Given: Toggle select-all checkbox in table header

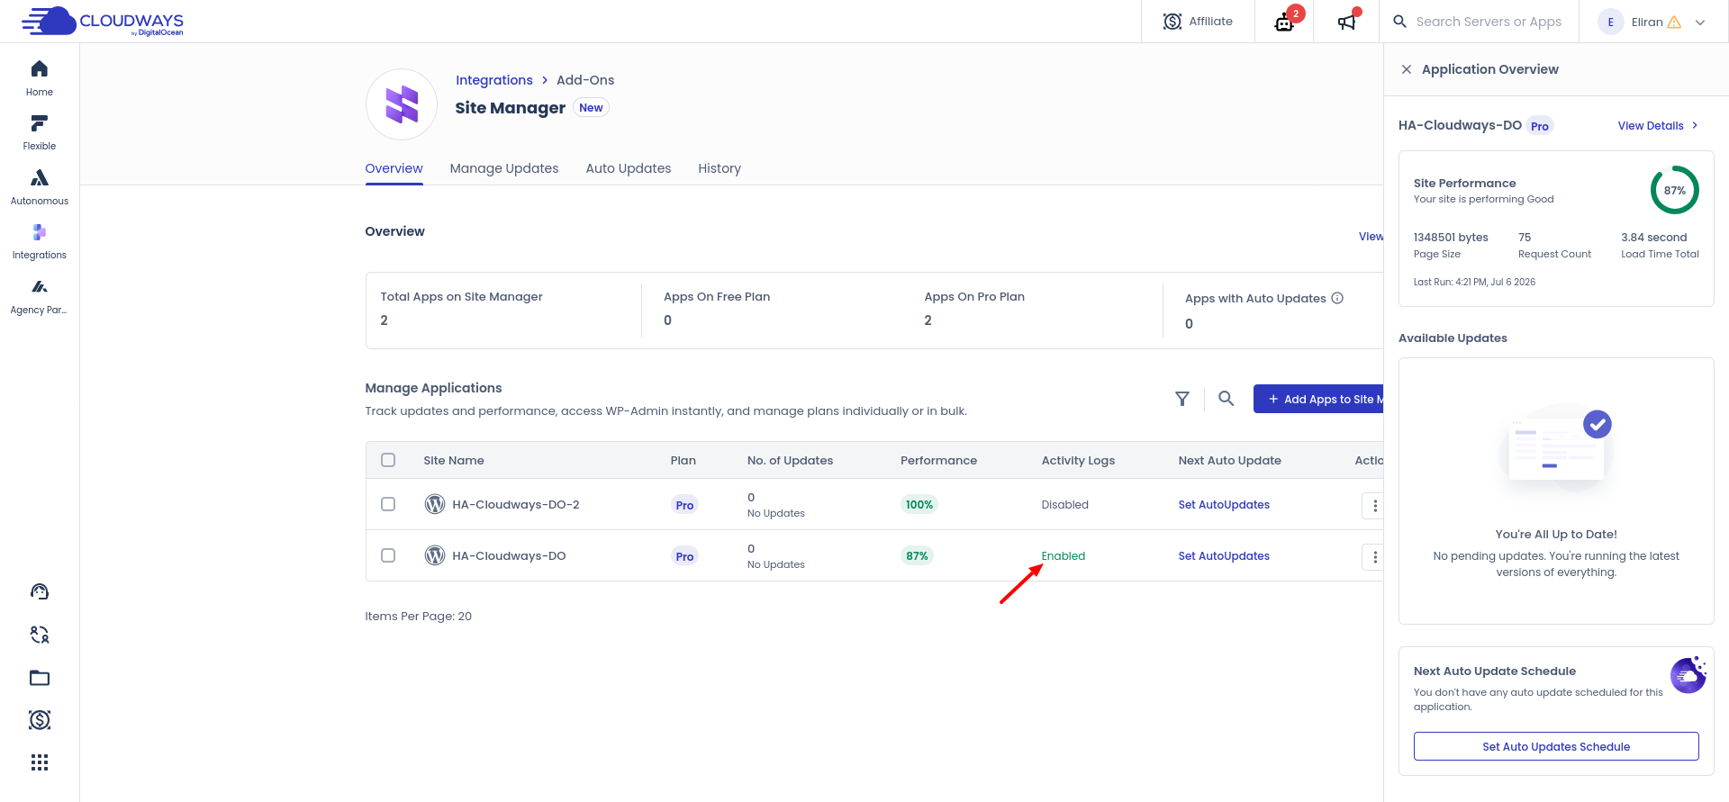Looking at the screenshot, I should coord(388,460).
